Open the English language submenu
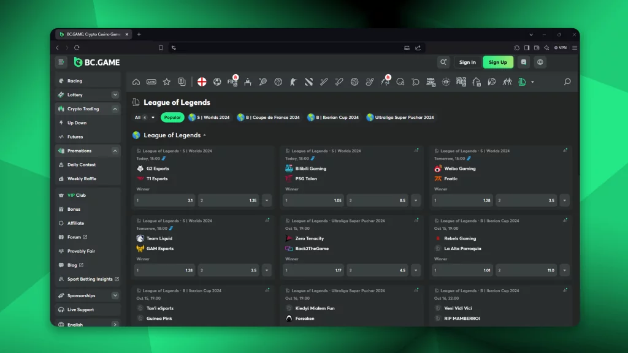The image size is (628, 353). click(115, 324)
